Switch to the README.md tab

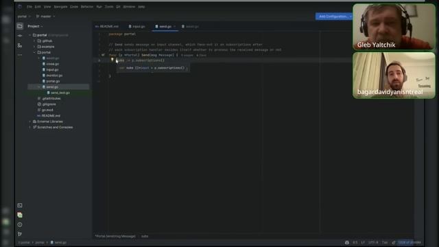pos(107,26)
